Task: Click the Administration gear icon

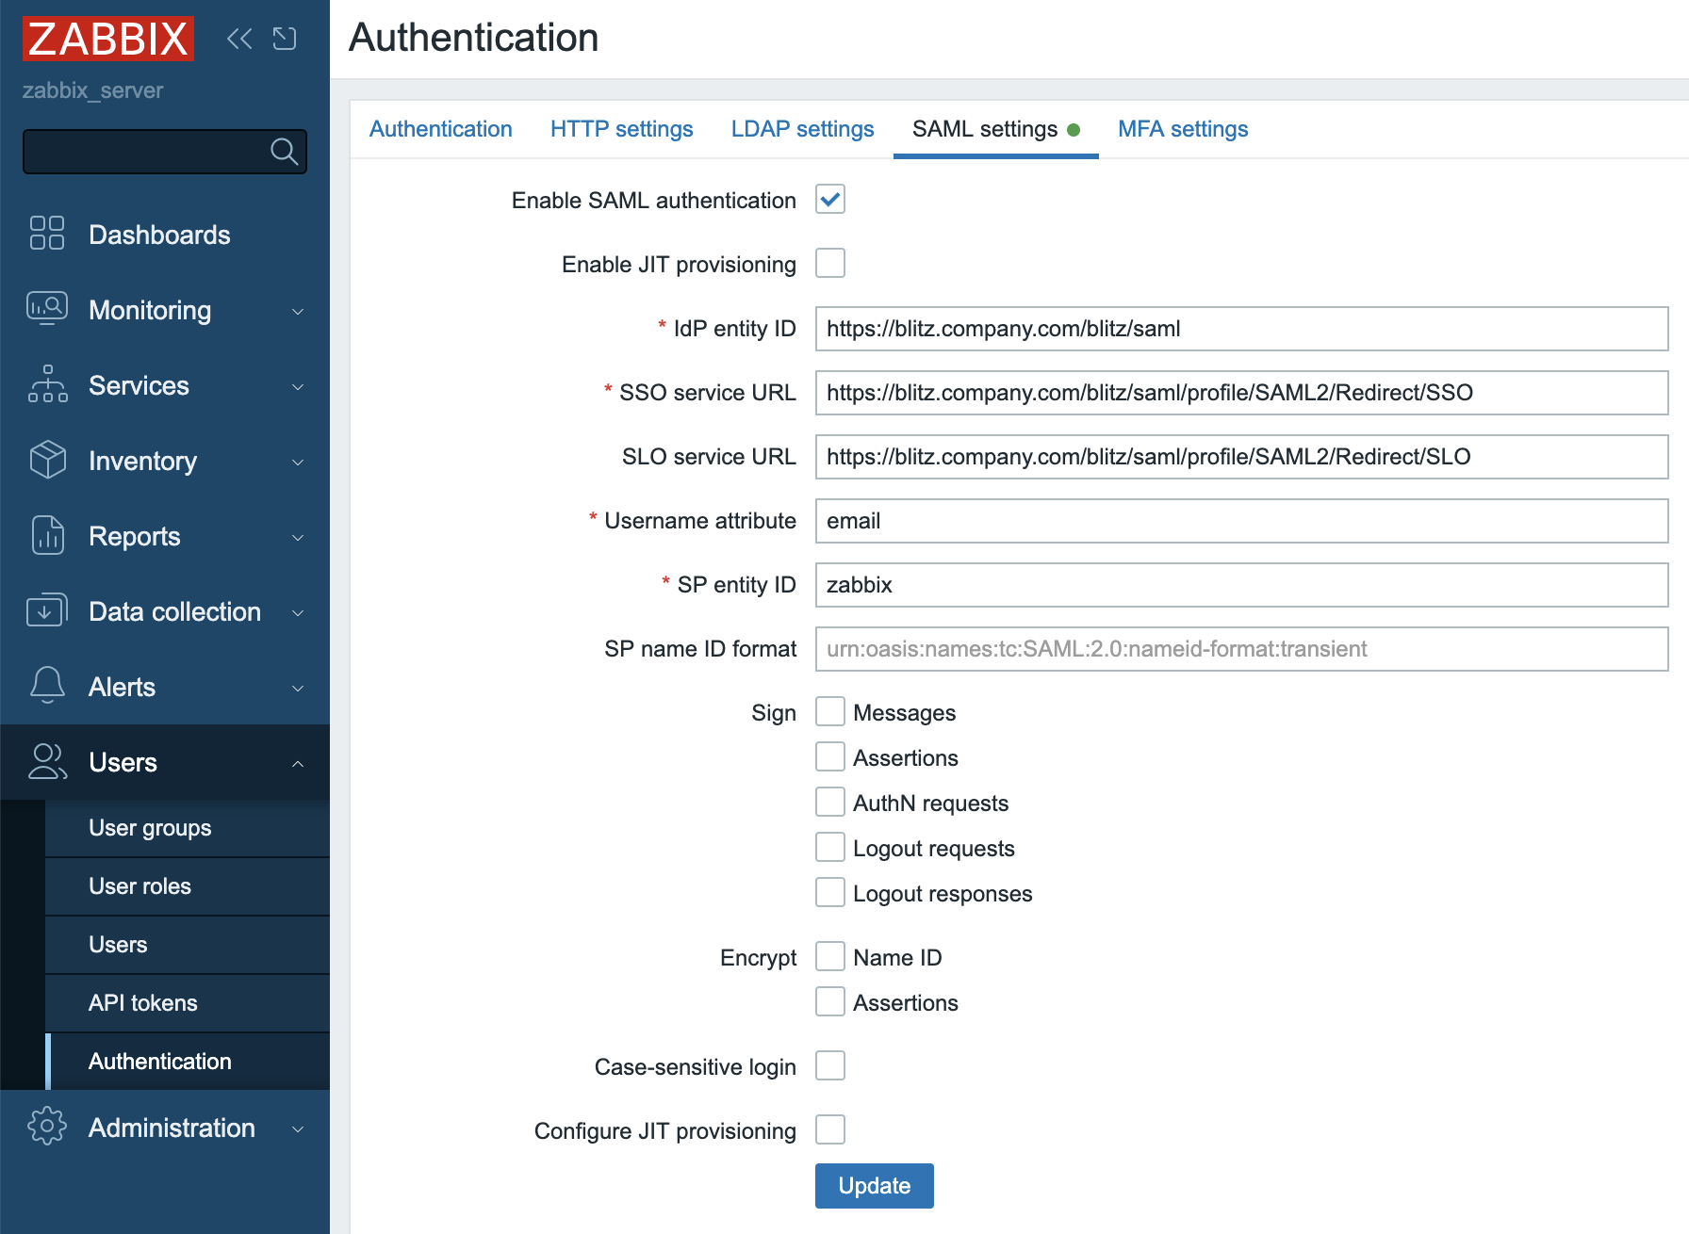Action: click(x=47, y=1127)
